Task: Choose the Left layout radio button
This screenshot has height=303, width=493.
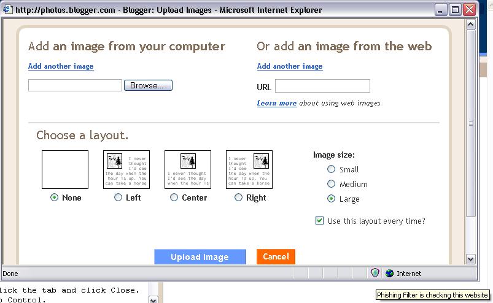Action: [118, 198]
